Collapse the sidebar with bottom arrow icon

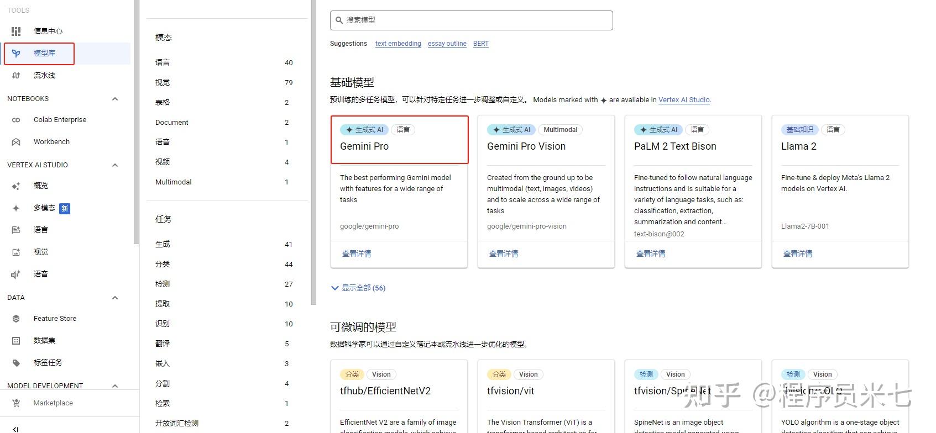(x=15, y=429)
